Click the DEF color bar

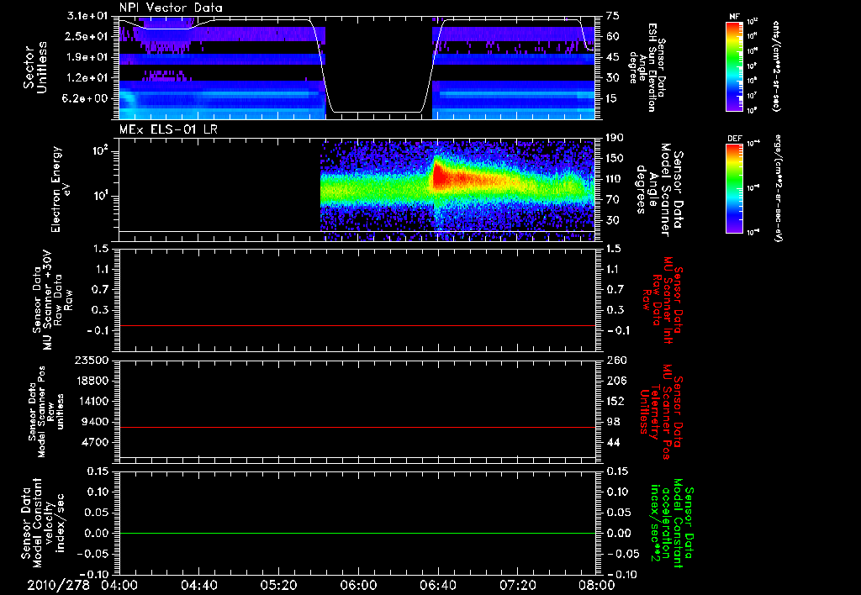pos(735,188)
